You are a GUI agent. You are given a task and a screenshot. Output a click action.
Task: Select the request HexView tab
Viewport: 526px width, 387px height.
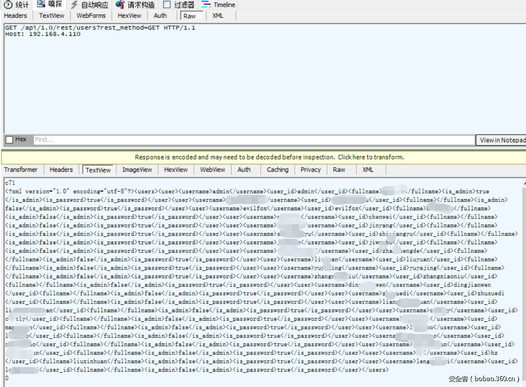130,15
